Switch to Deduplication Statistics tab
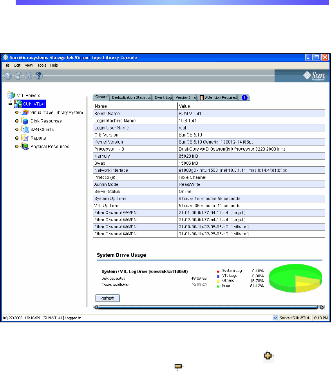This screenshot has height=371, width=331. coord(131,98)
